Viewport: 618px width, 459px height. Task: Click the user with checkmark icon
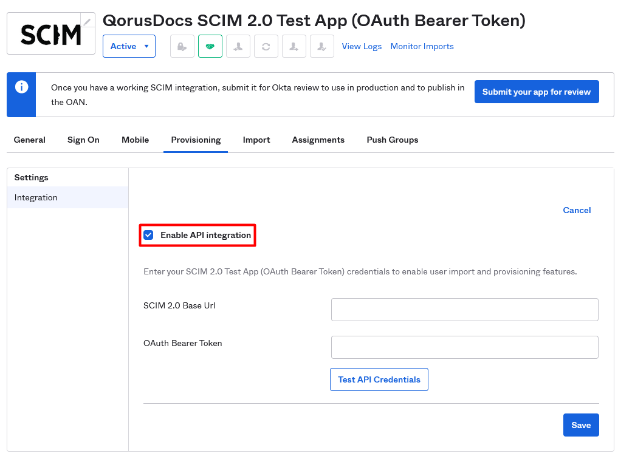click(322, 47)
